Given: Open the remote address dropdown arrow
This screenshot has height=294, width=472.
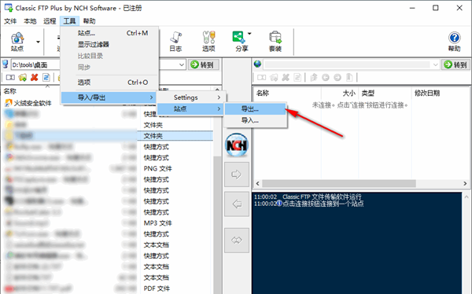Looking at the screenshot, I should 435,64.
